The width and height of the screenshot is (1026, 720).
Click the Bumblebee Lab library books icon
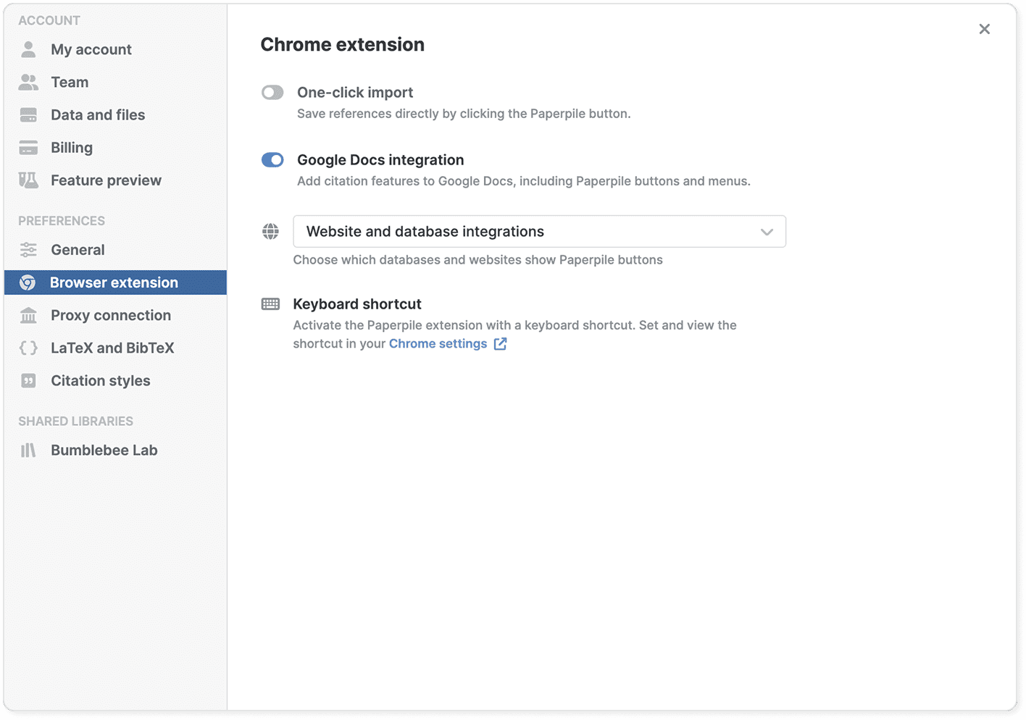tap(28, 451)
